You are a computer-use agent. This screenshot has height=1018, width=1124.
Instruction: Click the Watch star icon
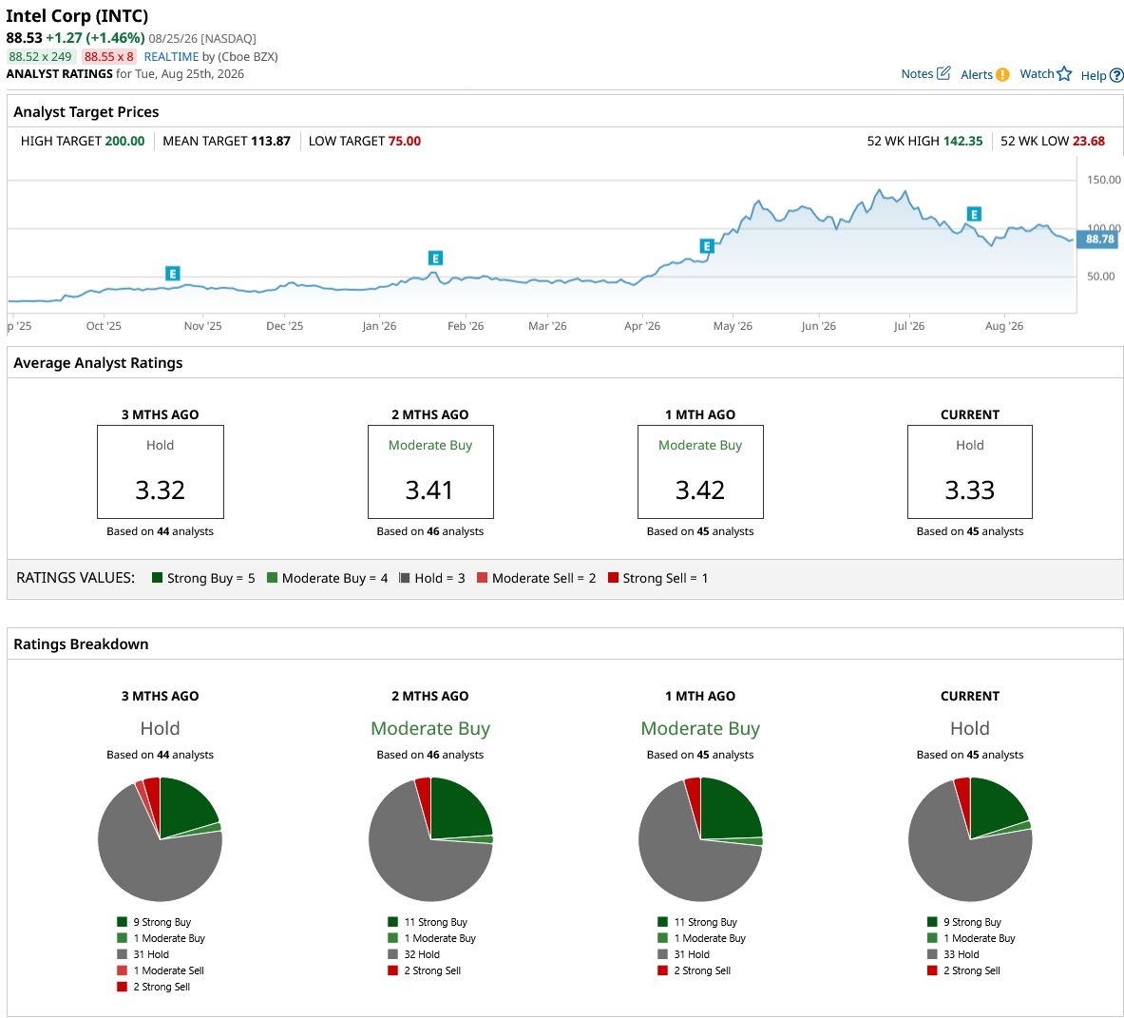[1064, 74]
